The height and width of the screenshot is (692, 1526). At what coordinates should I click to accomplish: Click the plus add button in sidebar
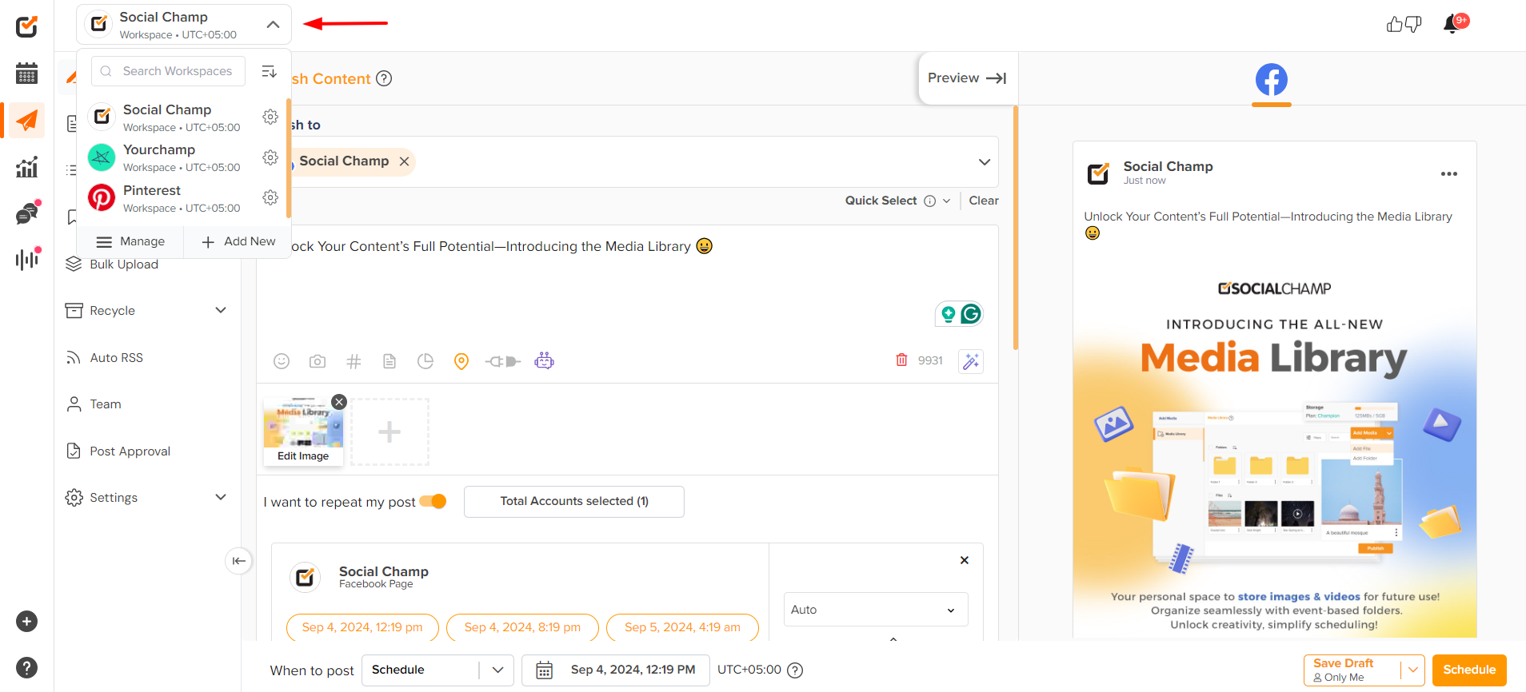pyautogui.click(x=26, y=621)
